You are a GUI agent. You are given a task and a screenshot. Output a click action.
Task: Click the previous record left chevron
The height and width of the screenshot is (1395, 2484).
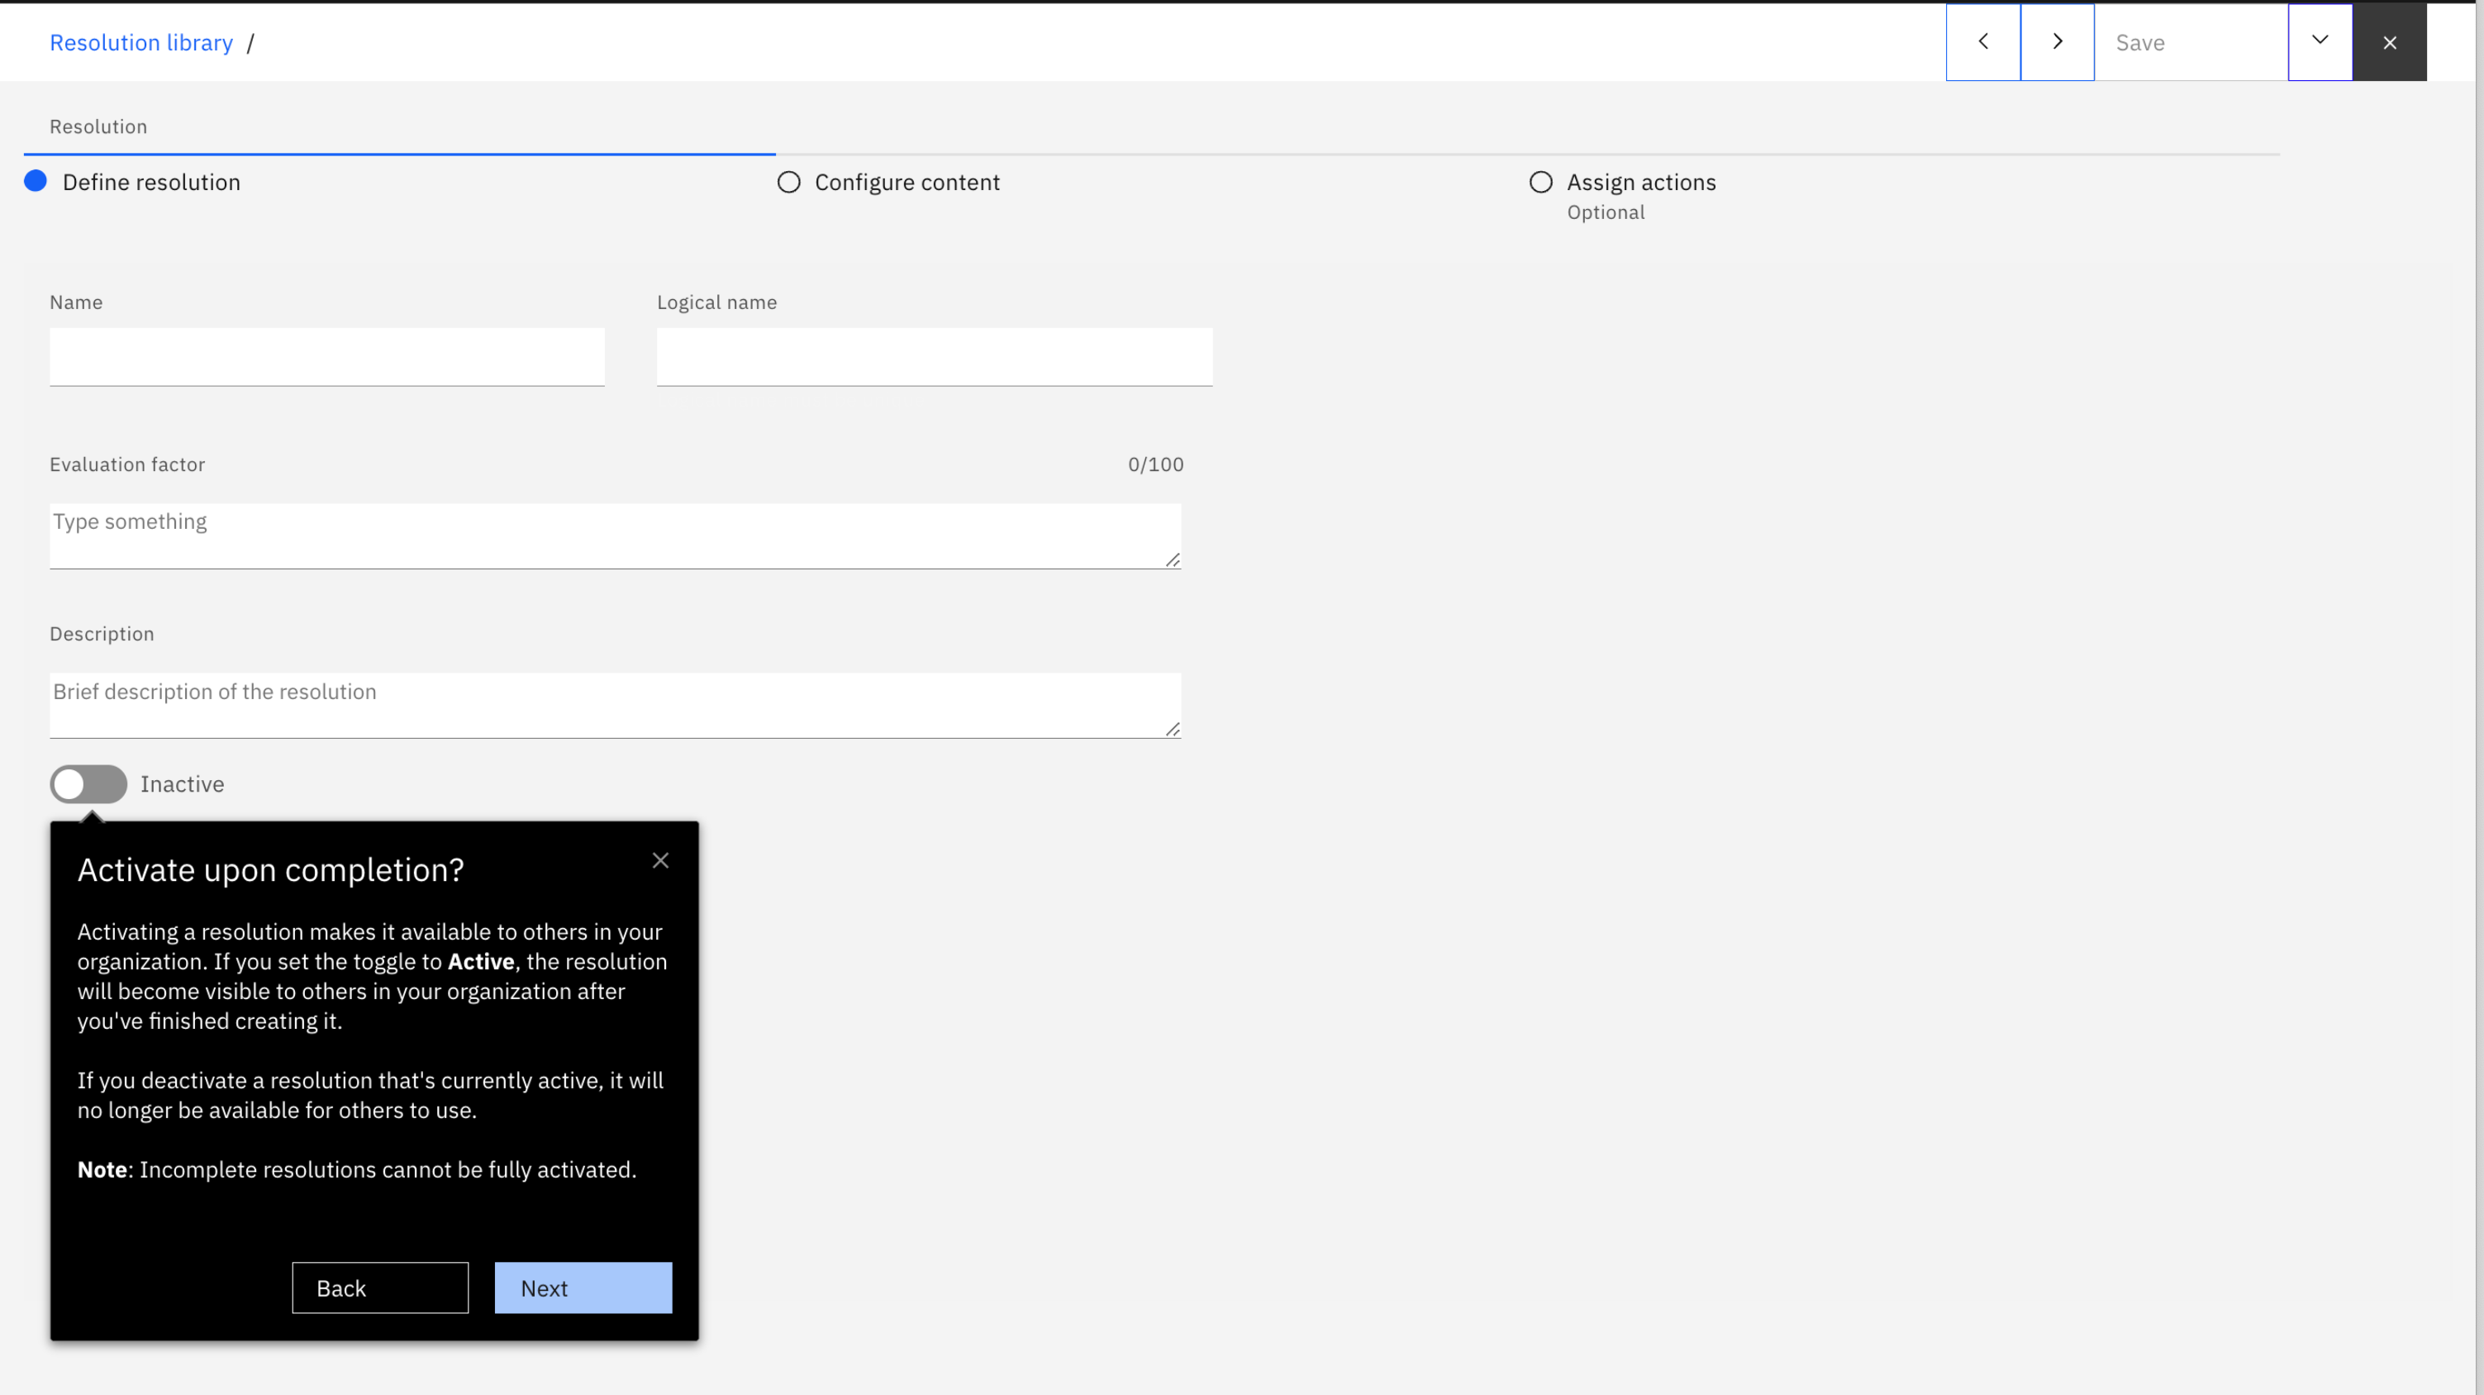(1982, 41)
